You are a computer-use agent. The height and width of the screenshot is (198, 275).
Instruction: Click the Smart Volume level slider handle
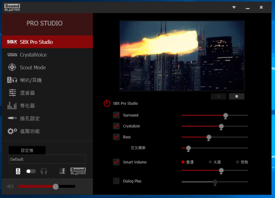(x=221, y=171)
